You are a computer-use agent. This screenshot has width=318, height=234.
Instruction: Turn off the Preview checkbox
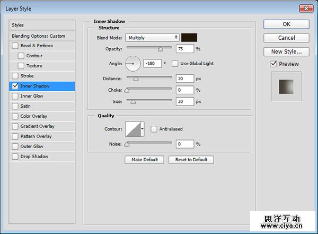point(273,64)
